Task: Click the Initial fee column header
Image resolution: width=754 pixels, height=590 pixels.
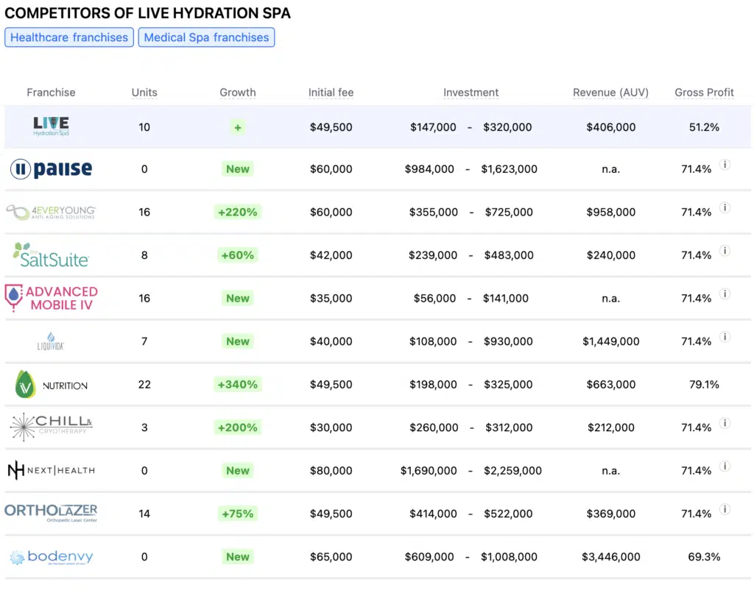Action: point(331,92)
